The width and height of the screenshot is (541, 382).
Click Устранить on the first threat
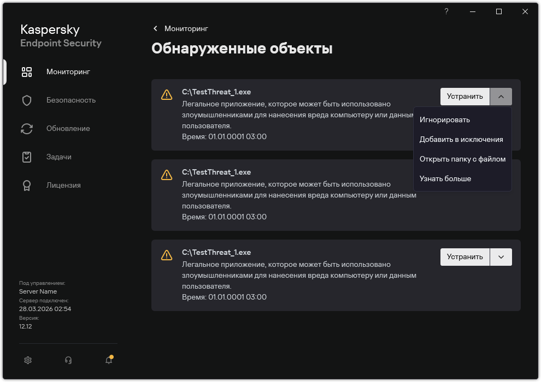coord(464,97)
